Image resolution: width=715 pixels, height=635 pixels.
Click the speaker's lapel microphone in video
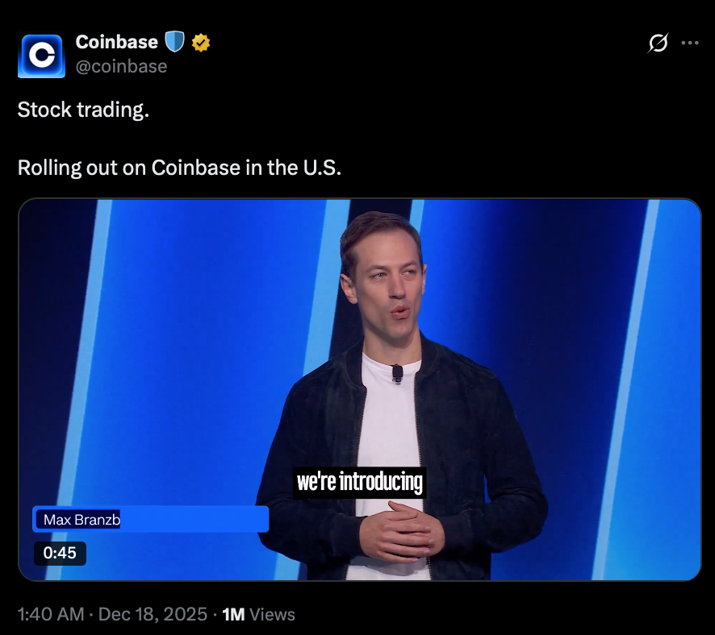point(397,373)
